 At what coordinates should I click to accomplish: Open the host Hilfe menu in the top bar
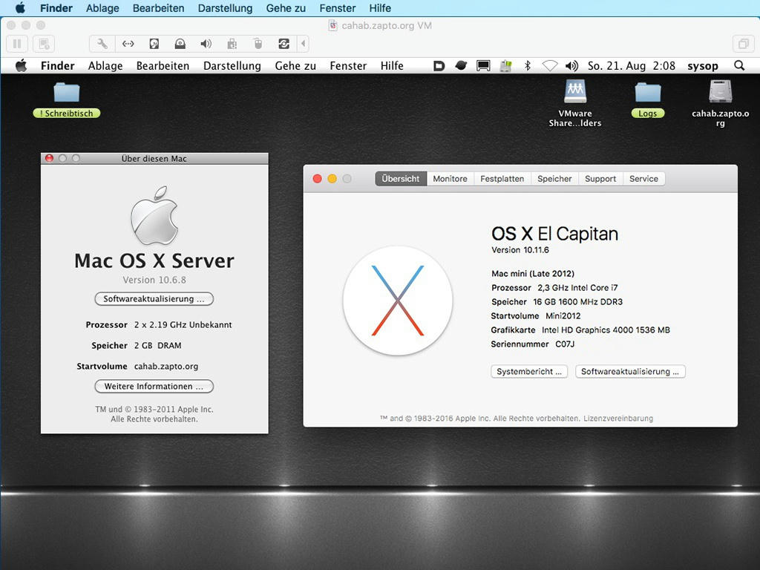(380, 8)
